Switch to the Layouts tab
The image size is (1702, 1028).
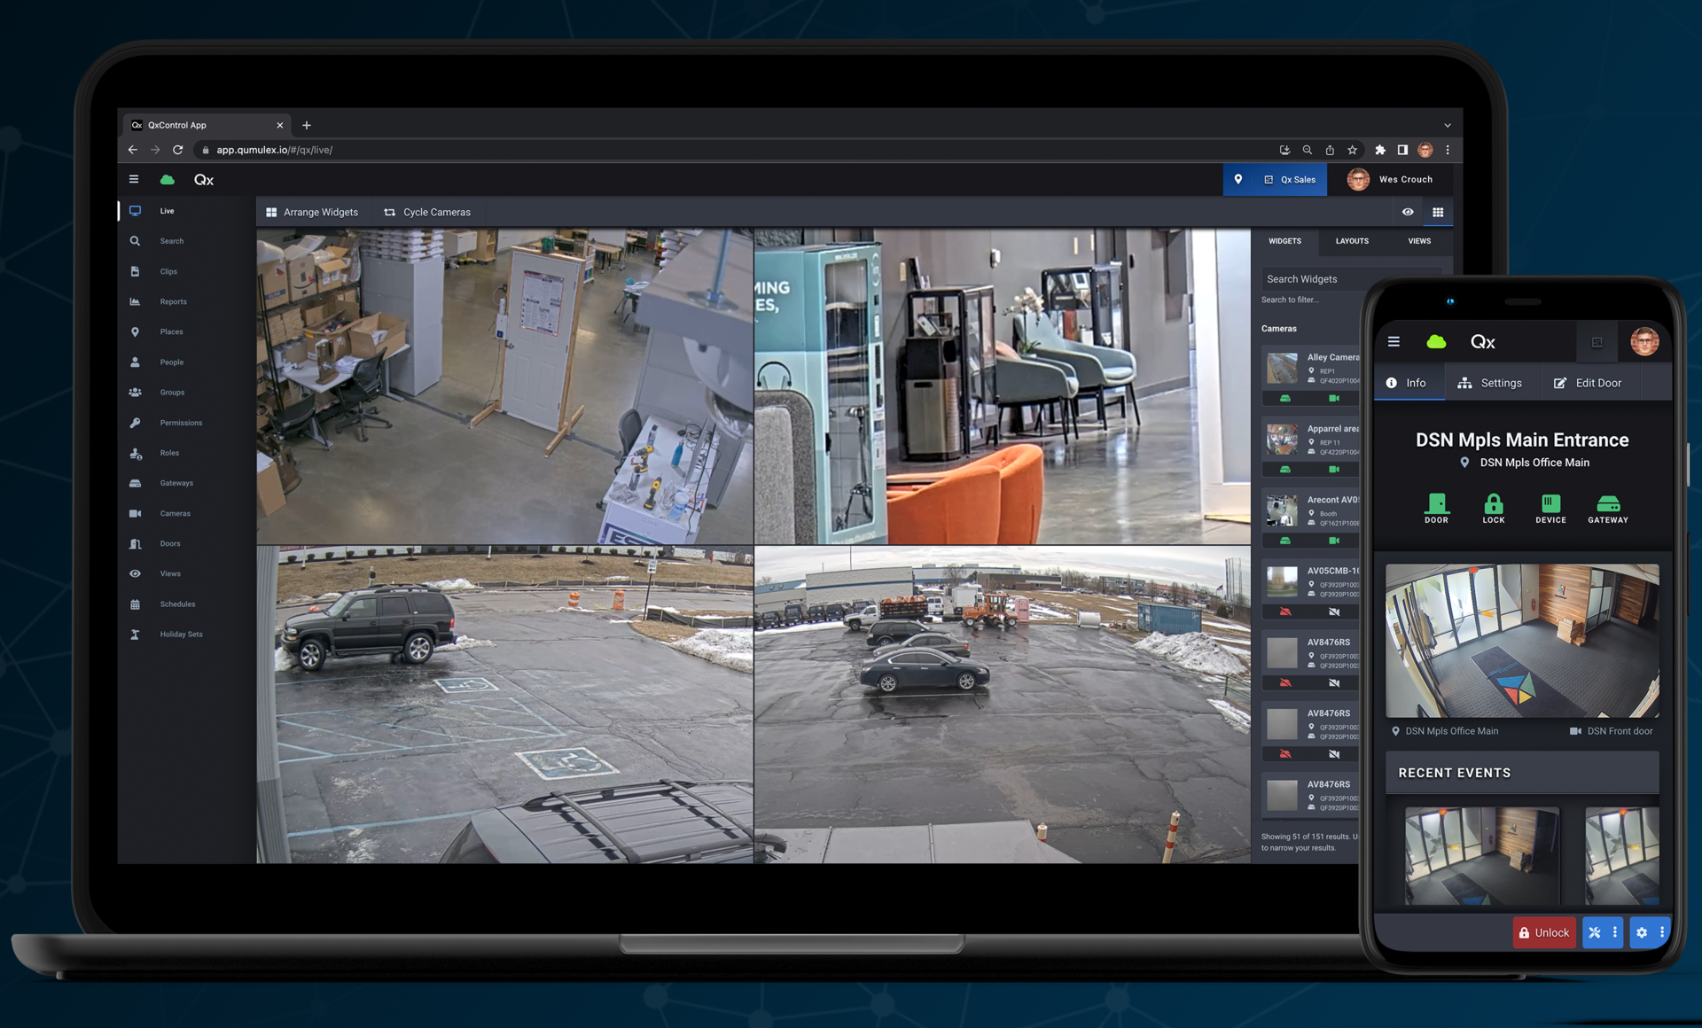pyautogui.click(x=1351, y=241)
